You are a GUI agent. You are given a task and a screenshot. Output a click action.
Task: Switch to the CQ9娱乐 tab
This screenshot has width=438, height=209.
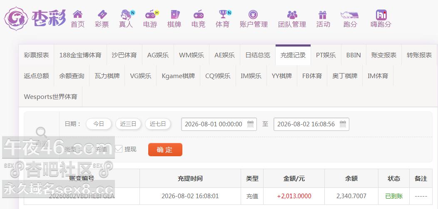pyautogui.click(x=218, y=76)
